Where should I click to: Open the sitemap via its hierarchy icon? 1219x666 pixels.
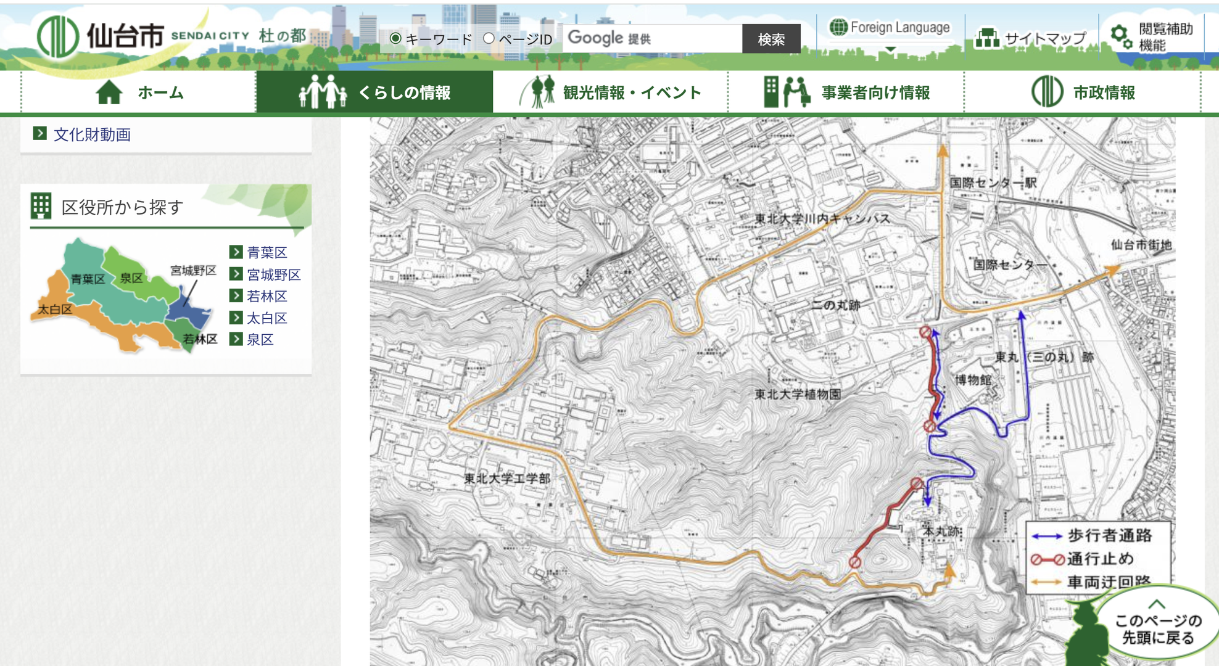tap(987, 38)
